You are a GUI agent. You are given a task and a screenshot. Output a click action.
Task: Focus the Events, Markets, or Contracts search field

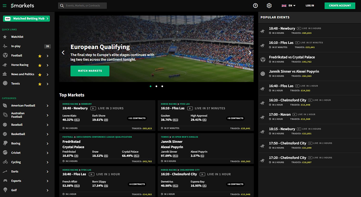(82, 5)
